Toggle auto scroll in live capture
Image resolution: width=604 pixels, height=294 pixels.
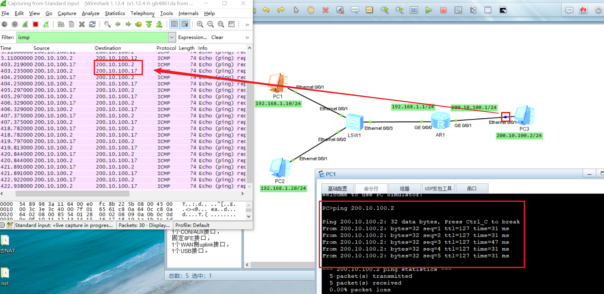pyautogui.click(x=185, y=24)
